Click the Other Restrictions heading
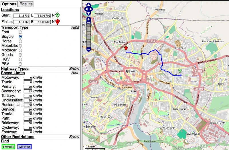The height and width of the screenshot is (150, 229). click(18, 137)
